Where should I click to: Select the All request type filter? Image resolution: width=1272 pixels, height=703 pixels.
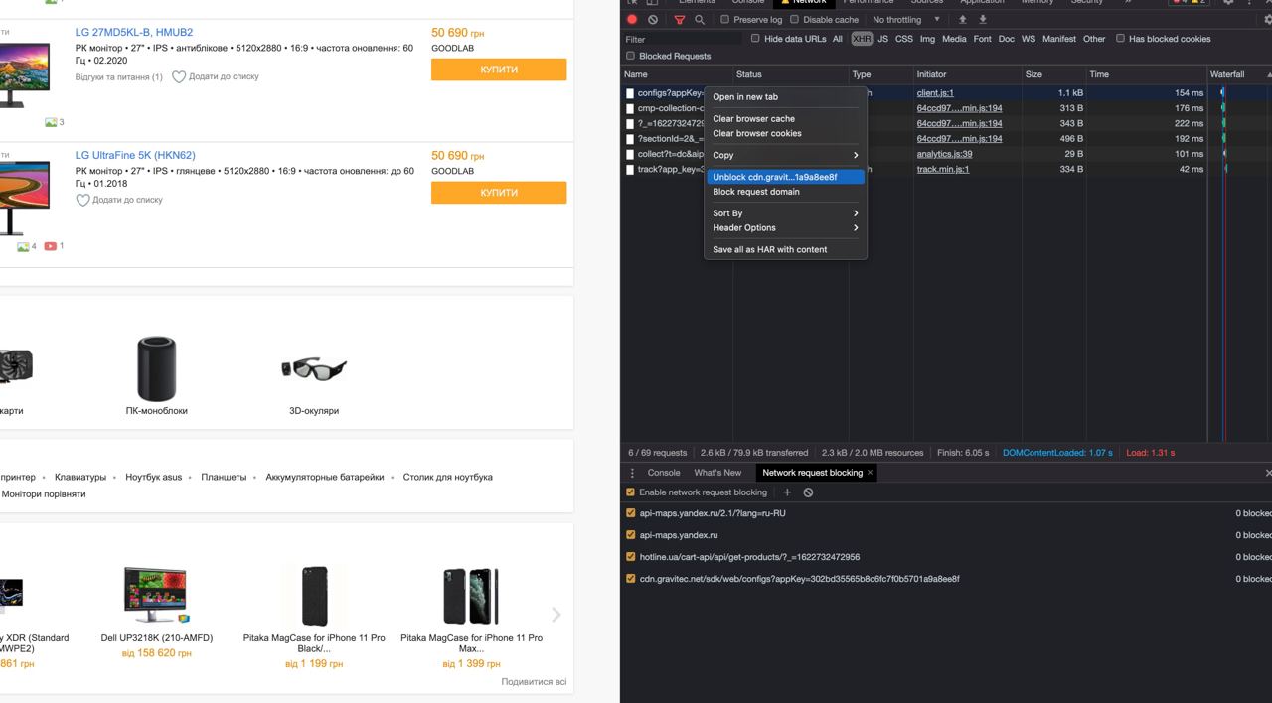coord(838,39)
